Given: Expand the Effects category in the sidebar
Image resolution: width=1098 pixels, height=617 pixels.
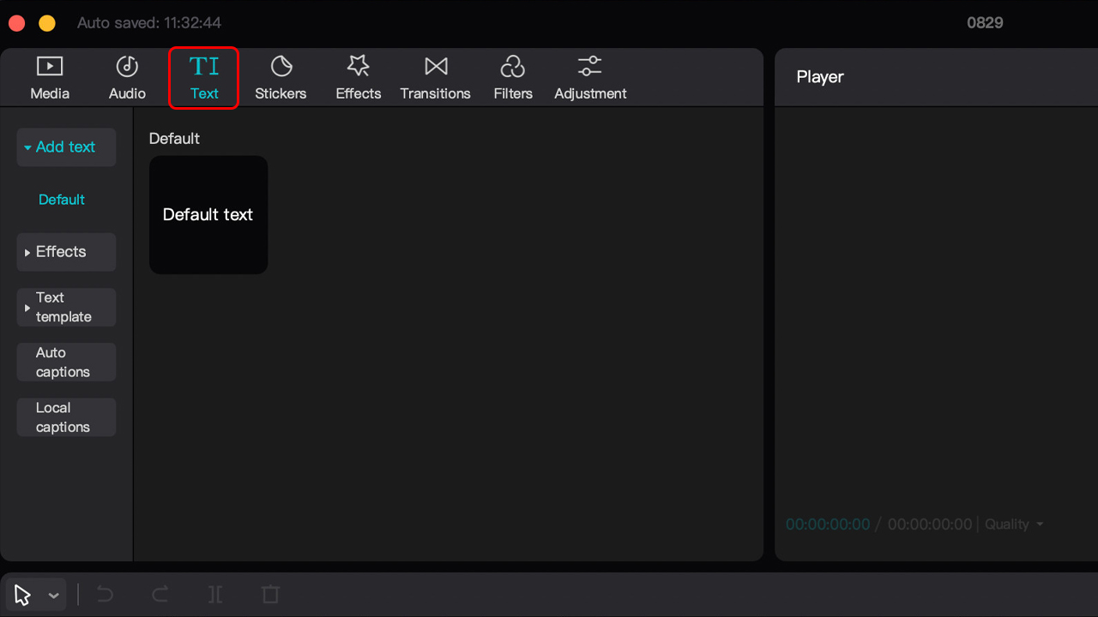Looking at the screenshot, I should point(66,252).
